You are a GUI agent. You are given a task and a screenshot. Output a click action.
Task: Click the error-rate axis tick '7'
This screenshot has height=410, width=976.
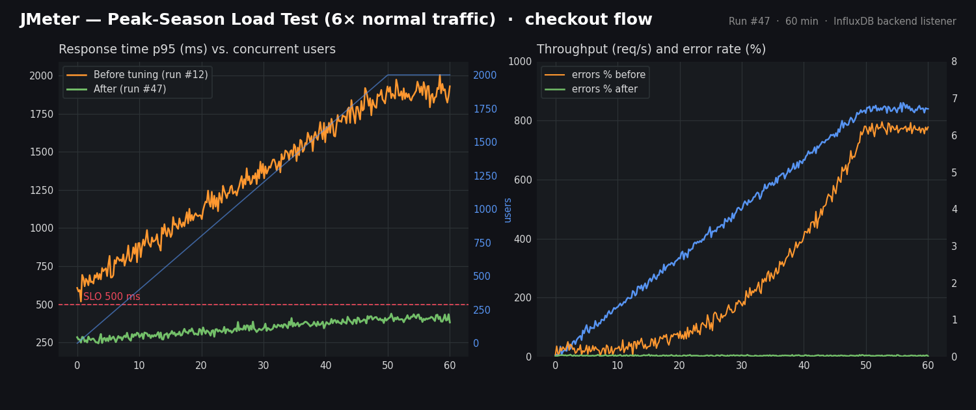954,98
